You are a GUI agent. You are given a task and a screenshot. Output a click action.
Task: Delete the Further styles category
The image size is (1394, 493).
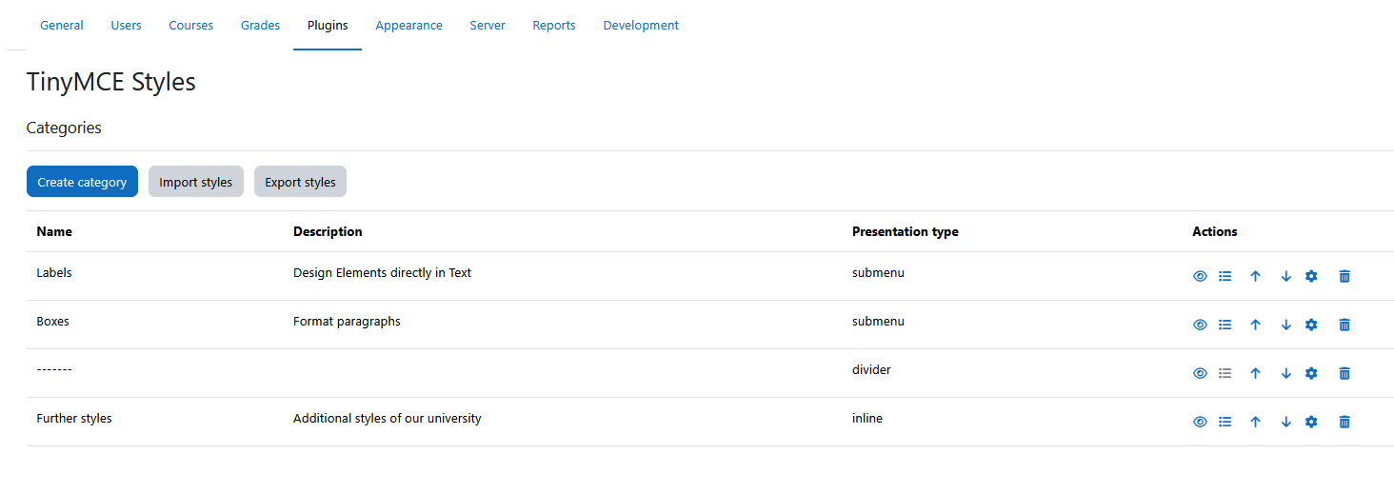click(1344, 422)
